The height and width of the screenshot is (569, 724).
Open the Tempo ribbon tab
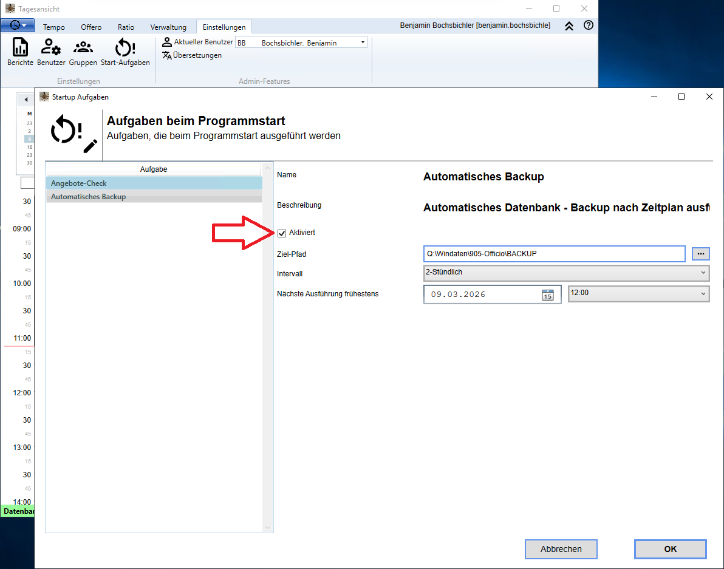coord(53,27)
